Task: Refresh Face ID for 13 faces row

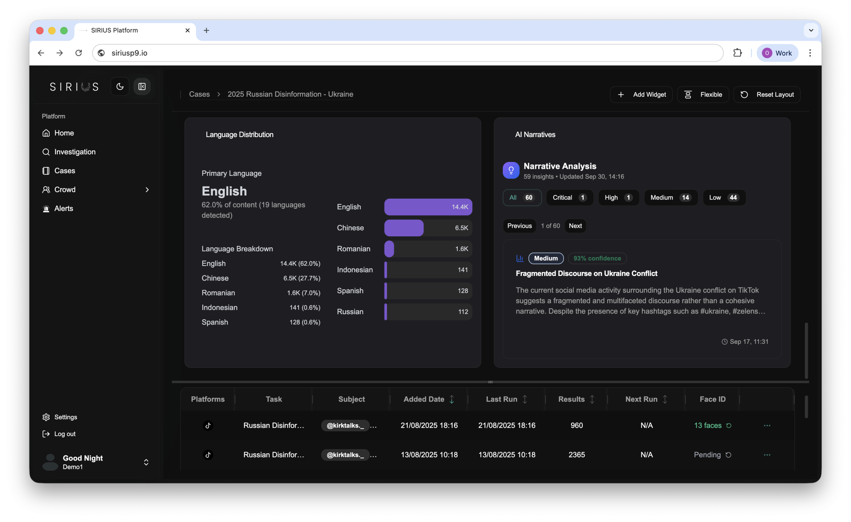Action: click(x=729, y=426)
